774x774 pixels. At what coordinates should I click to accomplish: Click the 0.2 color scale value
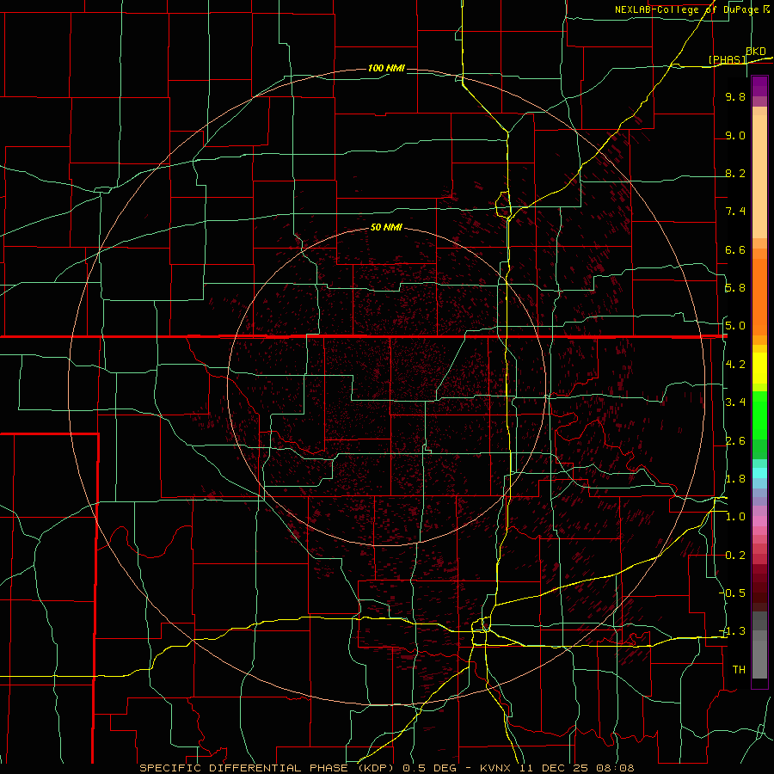tap(735, 556)
